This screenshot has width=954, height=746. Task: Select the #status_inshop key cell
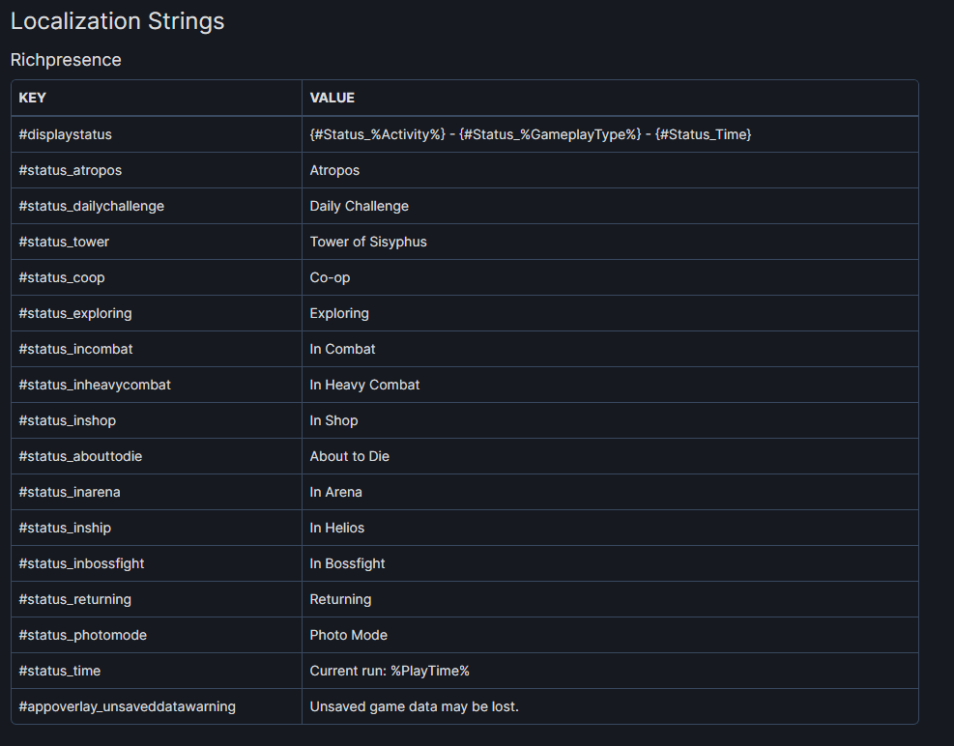click(x=67, y=420)
